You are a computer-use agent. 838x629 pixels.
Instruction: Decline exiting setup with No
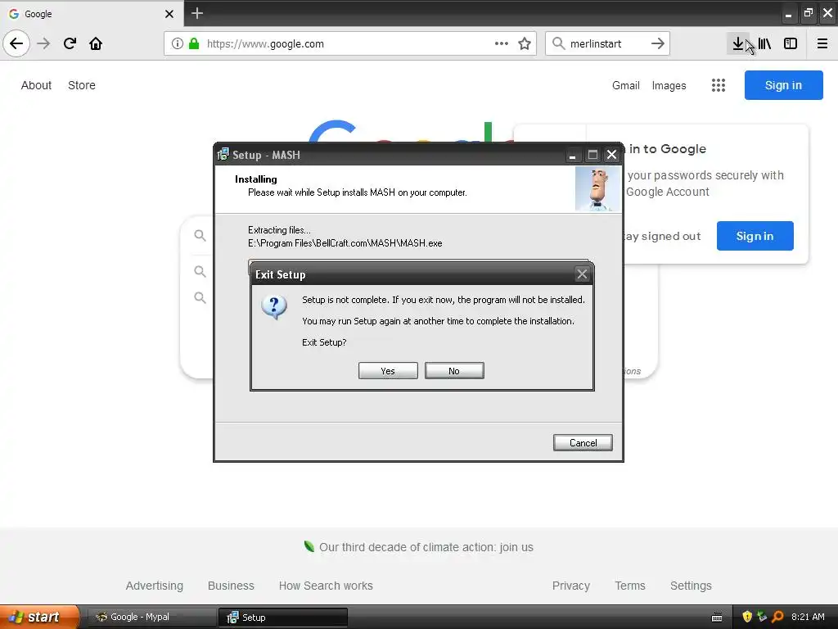pyautogui.click(x=454, y=371)
